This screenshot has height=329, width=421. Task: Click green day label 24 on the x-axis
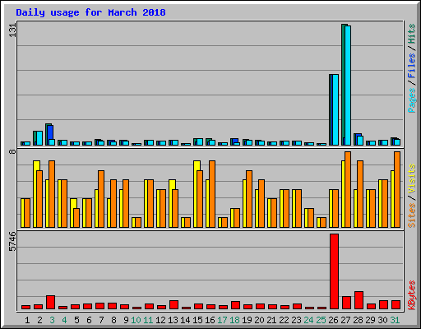pyautogui.click(x=308, y=320)
